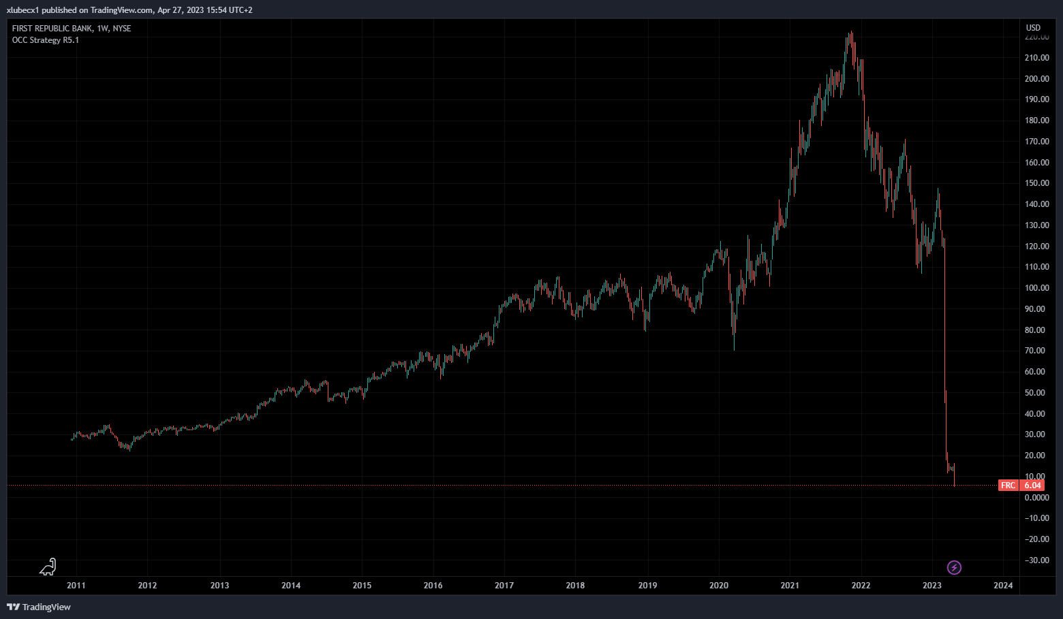Click the 200.00 price axis label

[x=1036, y=79]
